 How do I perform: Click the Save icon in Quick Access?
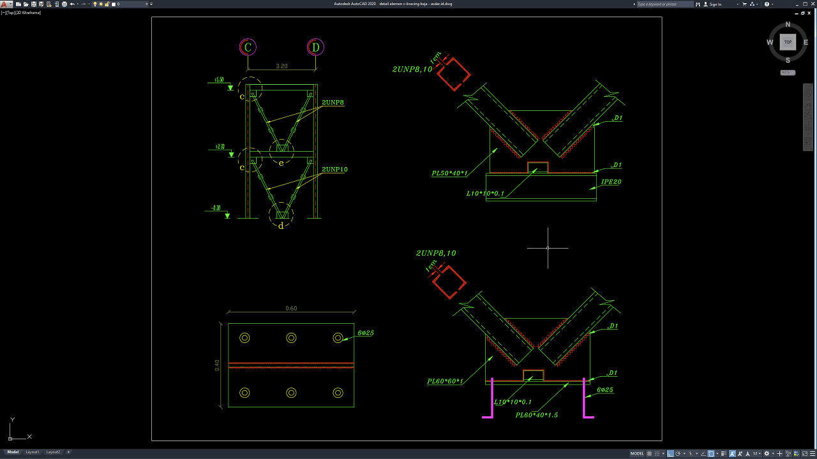33,4
